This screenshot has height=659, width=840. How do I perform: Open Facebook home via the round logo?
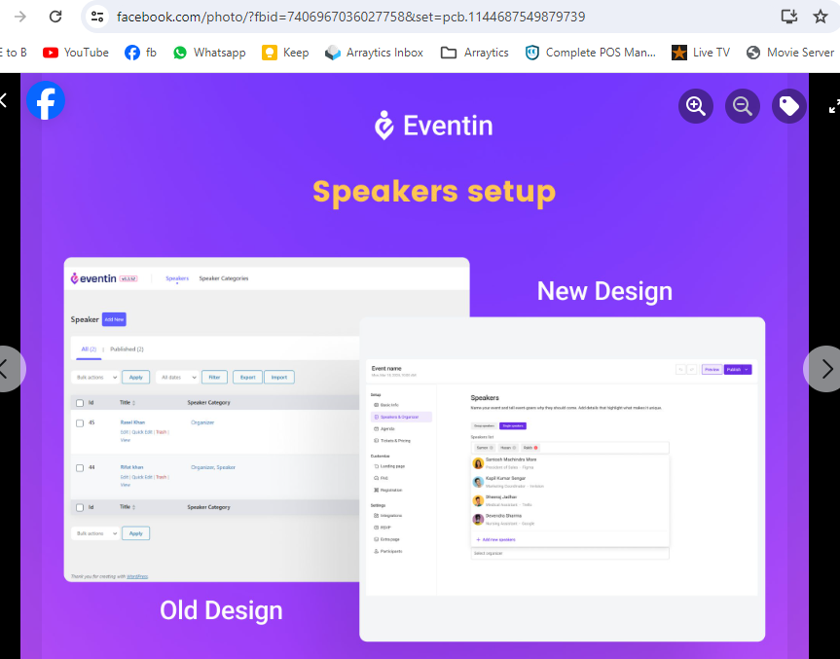pyautogui.click(x=46, y=100)
